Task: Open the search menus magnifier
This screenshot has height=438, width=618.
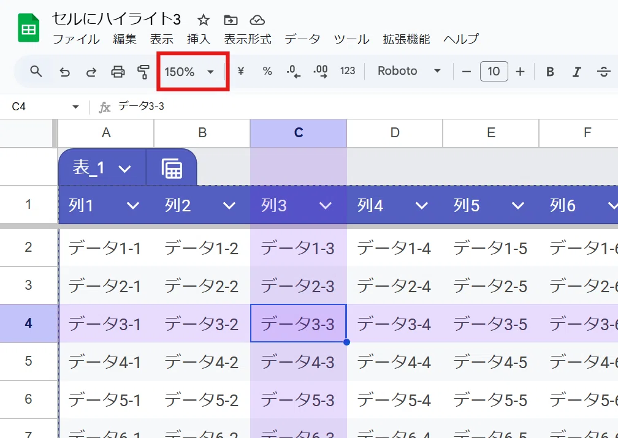Action: point(36,72)
